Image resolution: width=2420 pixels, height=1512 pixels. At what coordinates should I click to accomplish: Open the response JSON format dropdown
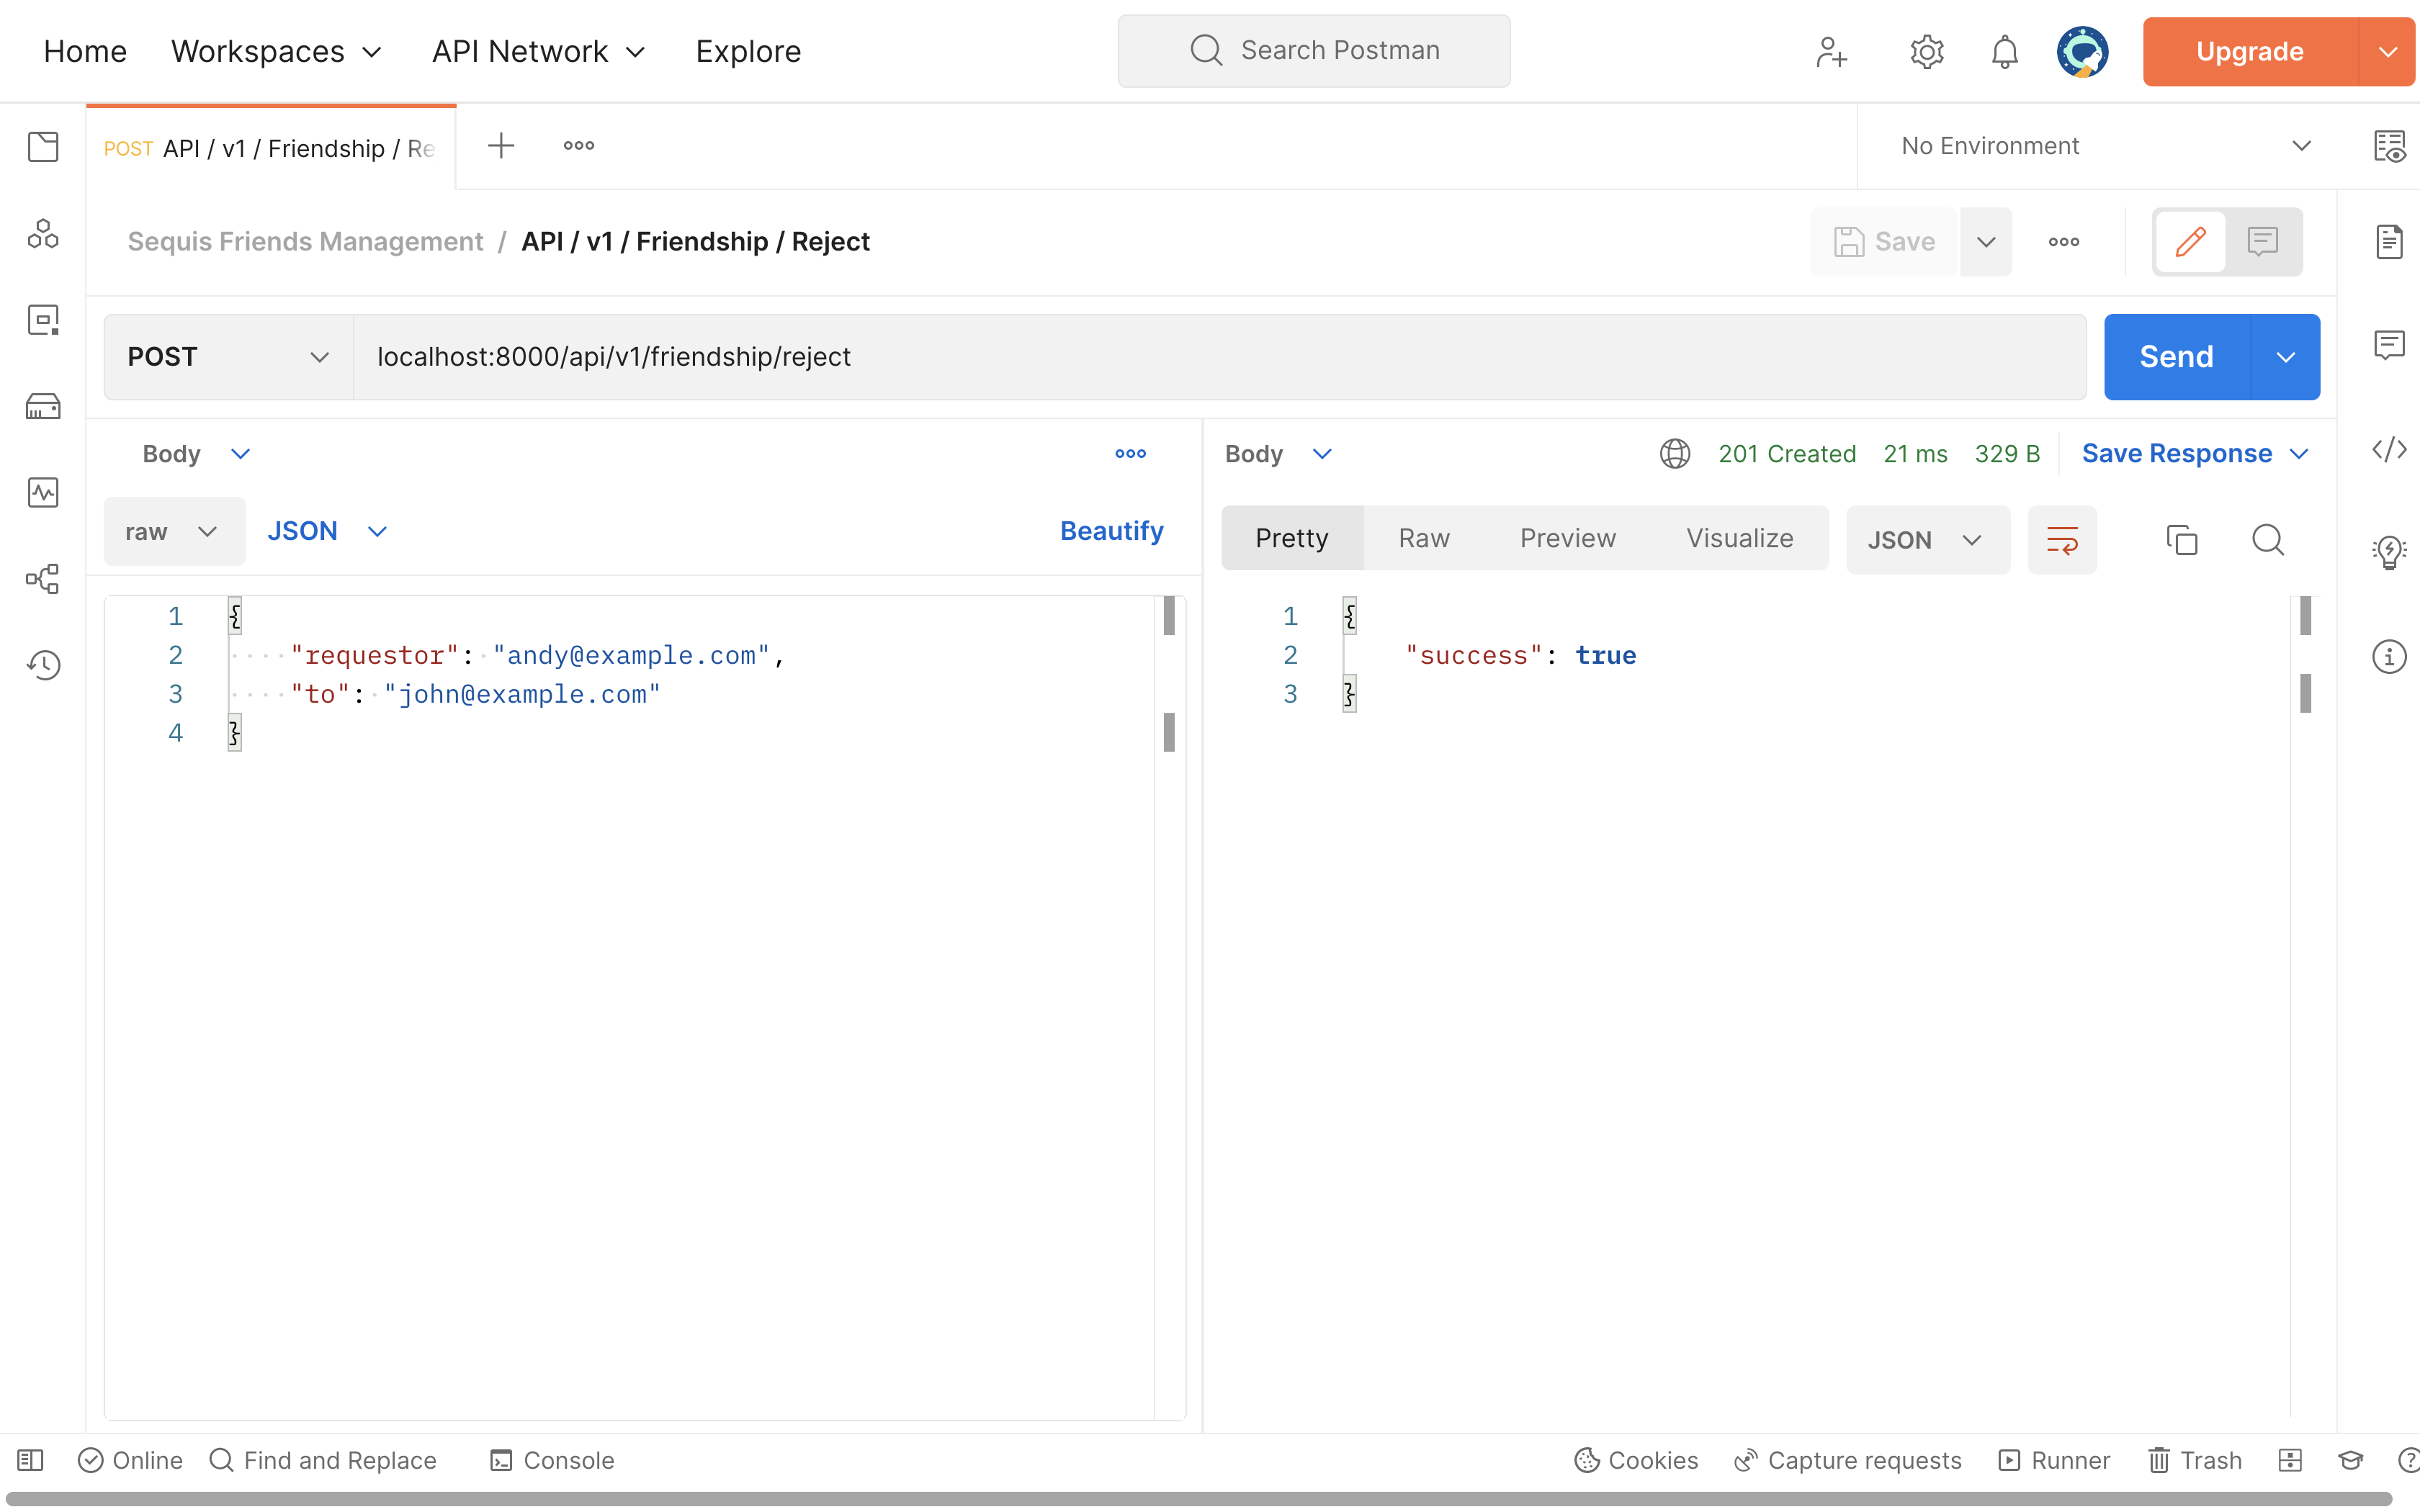1927,540
